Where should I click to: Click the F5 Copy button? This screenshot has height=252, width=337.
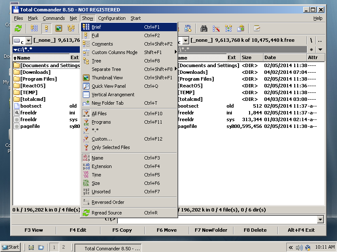coord(122,230)
